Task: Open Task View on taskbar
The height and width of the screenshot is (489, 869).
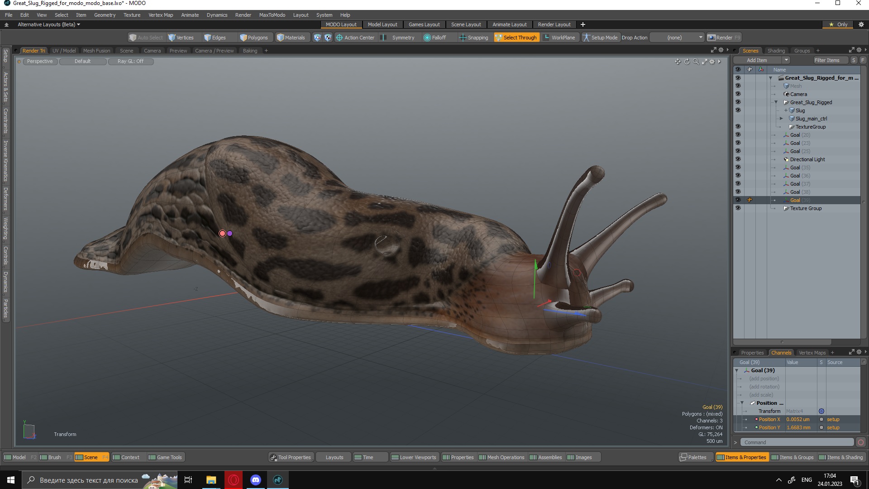Action: (x=188, y=480)
